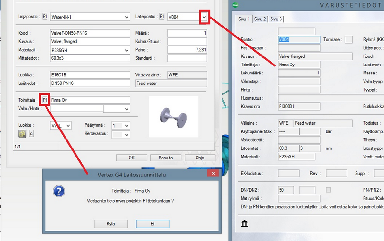Click the Paino field showing 7.281
Image resolution: width=384 pixels, height=241 pixels.
187,50
